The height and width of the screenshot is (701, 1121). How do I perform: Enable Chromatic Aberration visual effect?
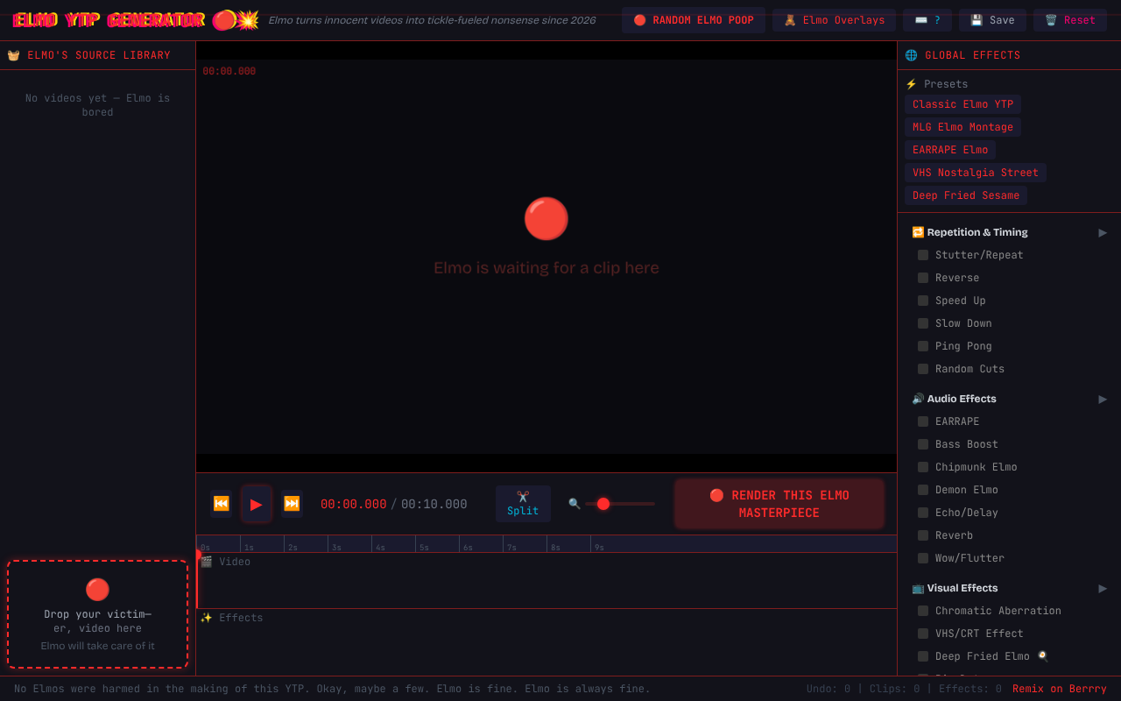(x=923, y=611)
